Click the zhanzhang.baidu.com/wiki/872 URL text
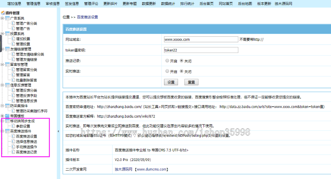This screenshot has width=331, height=179. 126,116
